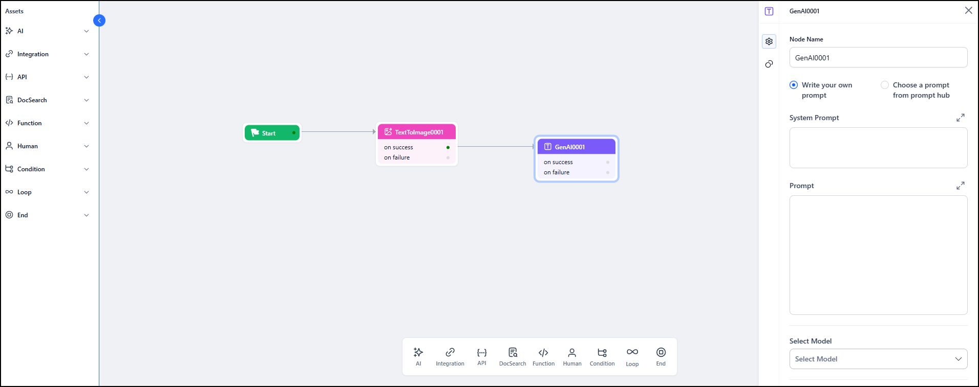Select 'Choose a prompt from prompt hub' option
The image size is (979, 387).
[884, 85]
